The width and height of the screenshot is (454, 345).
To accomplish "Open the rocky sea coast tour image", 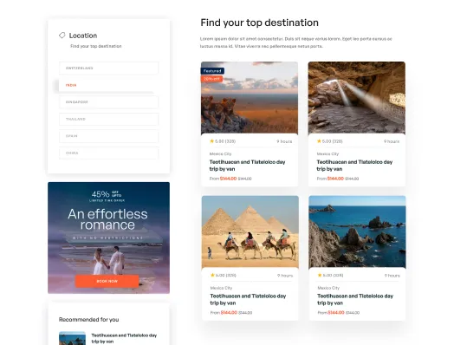I will (357, 231).
